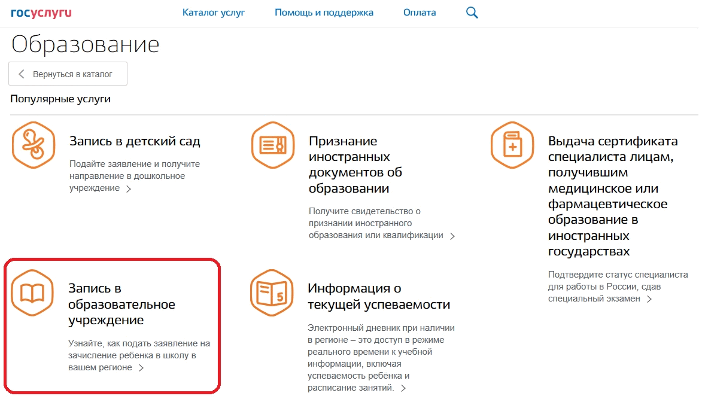Click the gradebook icon with number 5
The image size is (702, 402).
pyautogui.click(x=272, y=293)
